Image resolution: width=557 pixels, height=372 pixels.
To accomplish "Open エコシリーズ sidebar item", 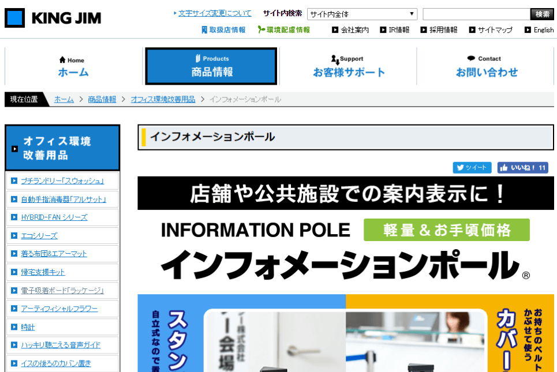I will pyautogui.click(x=39, y=236).
